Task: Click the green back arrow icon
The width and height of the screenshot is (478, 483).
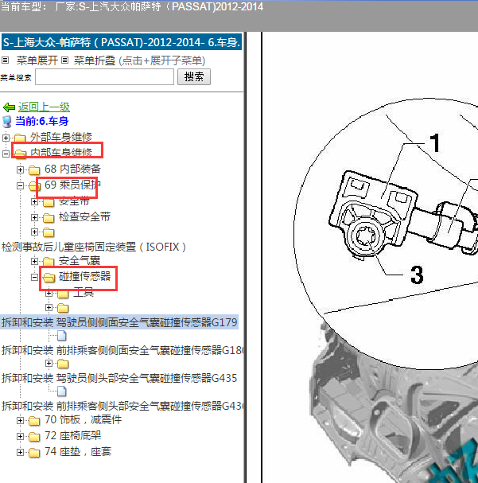Action: (x=9, y=107)
